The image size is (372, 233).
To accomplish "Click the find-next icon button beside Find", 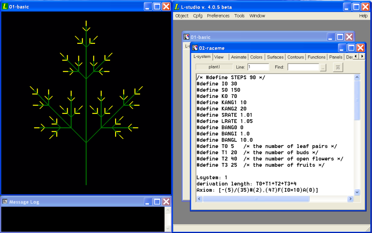I will click(338, 68).
